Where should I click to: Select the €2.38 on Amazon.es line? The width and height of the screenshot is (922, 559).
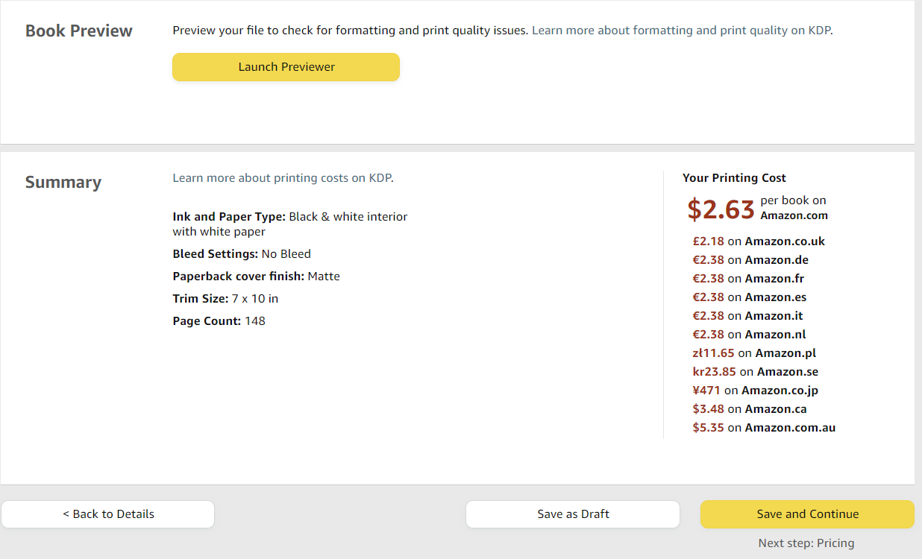coord(749,297)
